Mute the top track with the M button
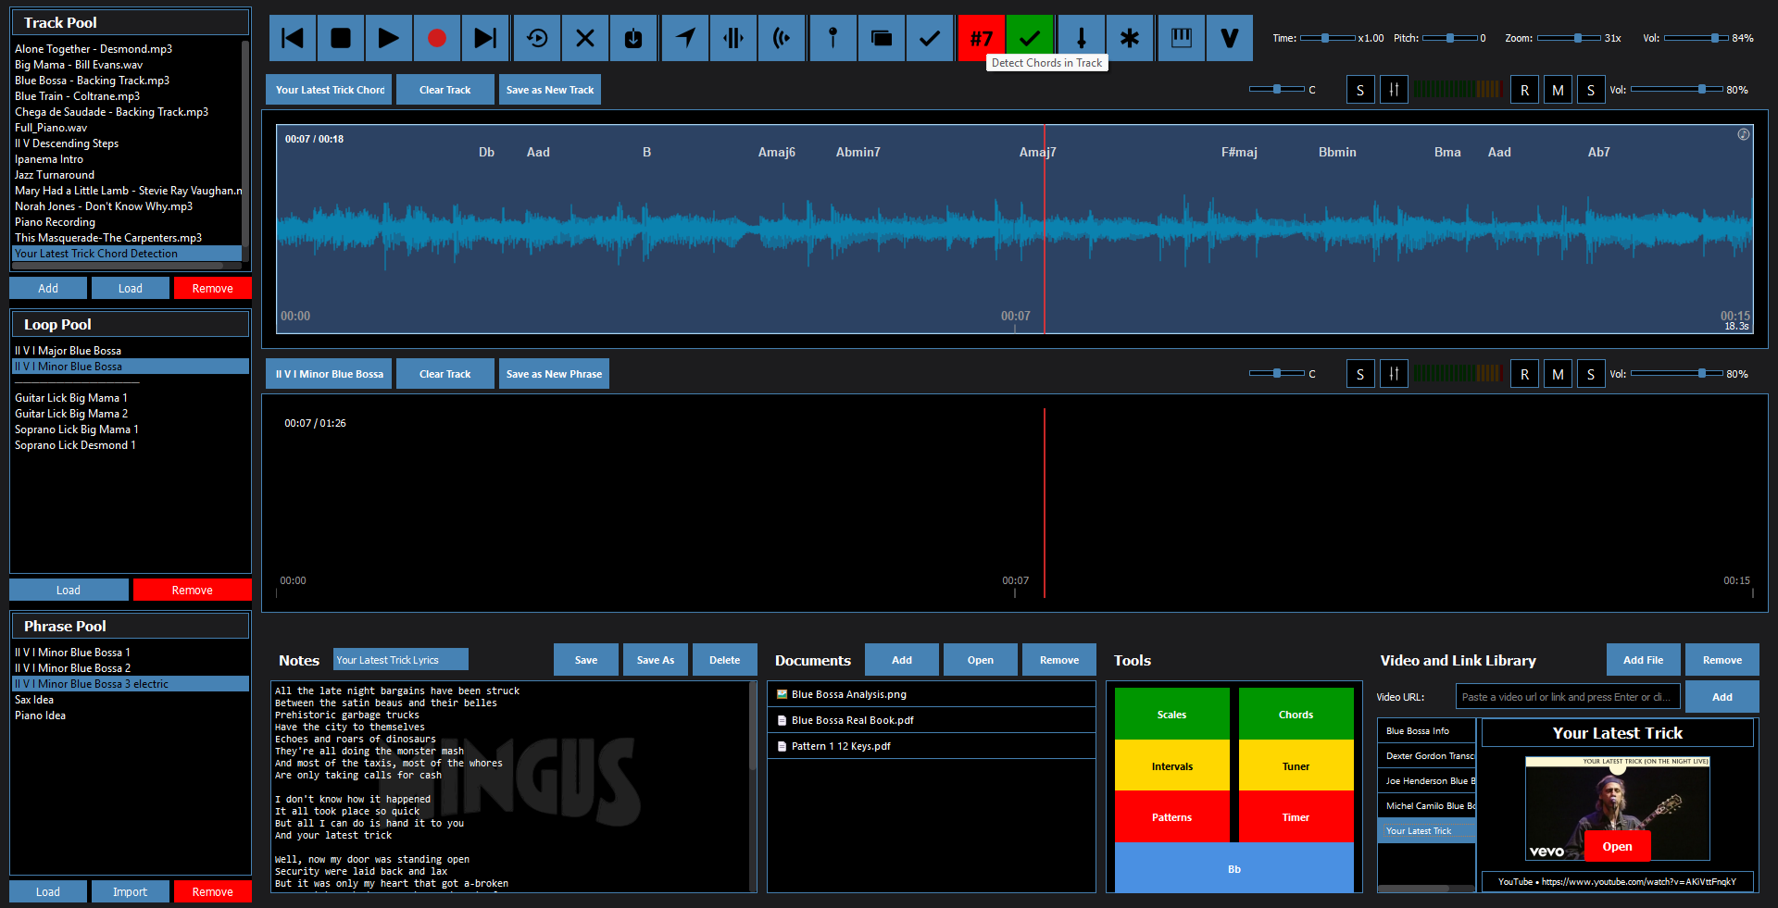Screen dimensions: 1778x908 click(1558, 90)
